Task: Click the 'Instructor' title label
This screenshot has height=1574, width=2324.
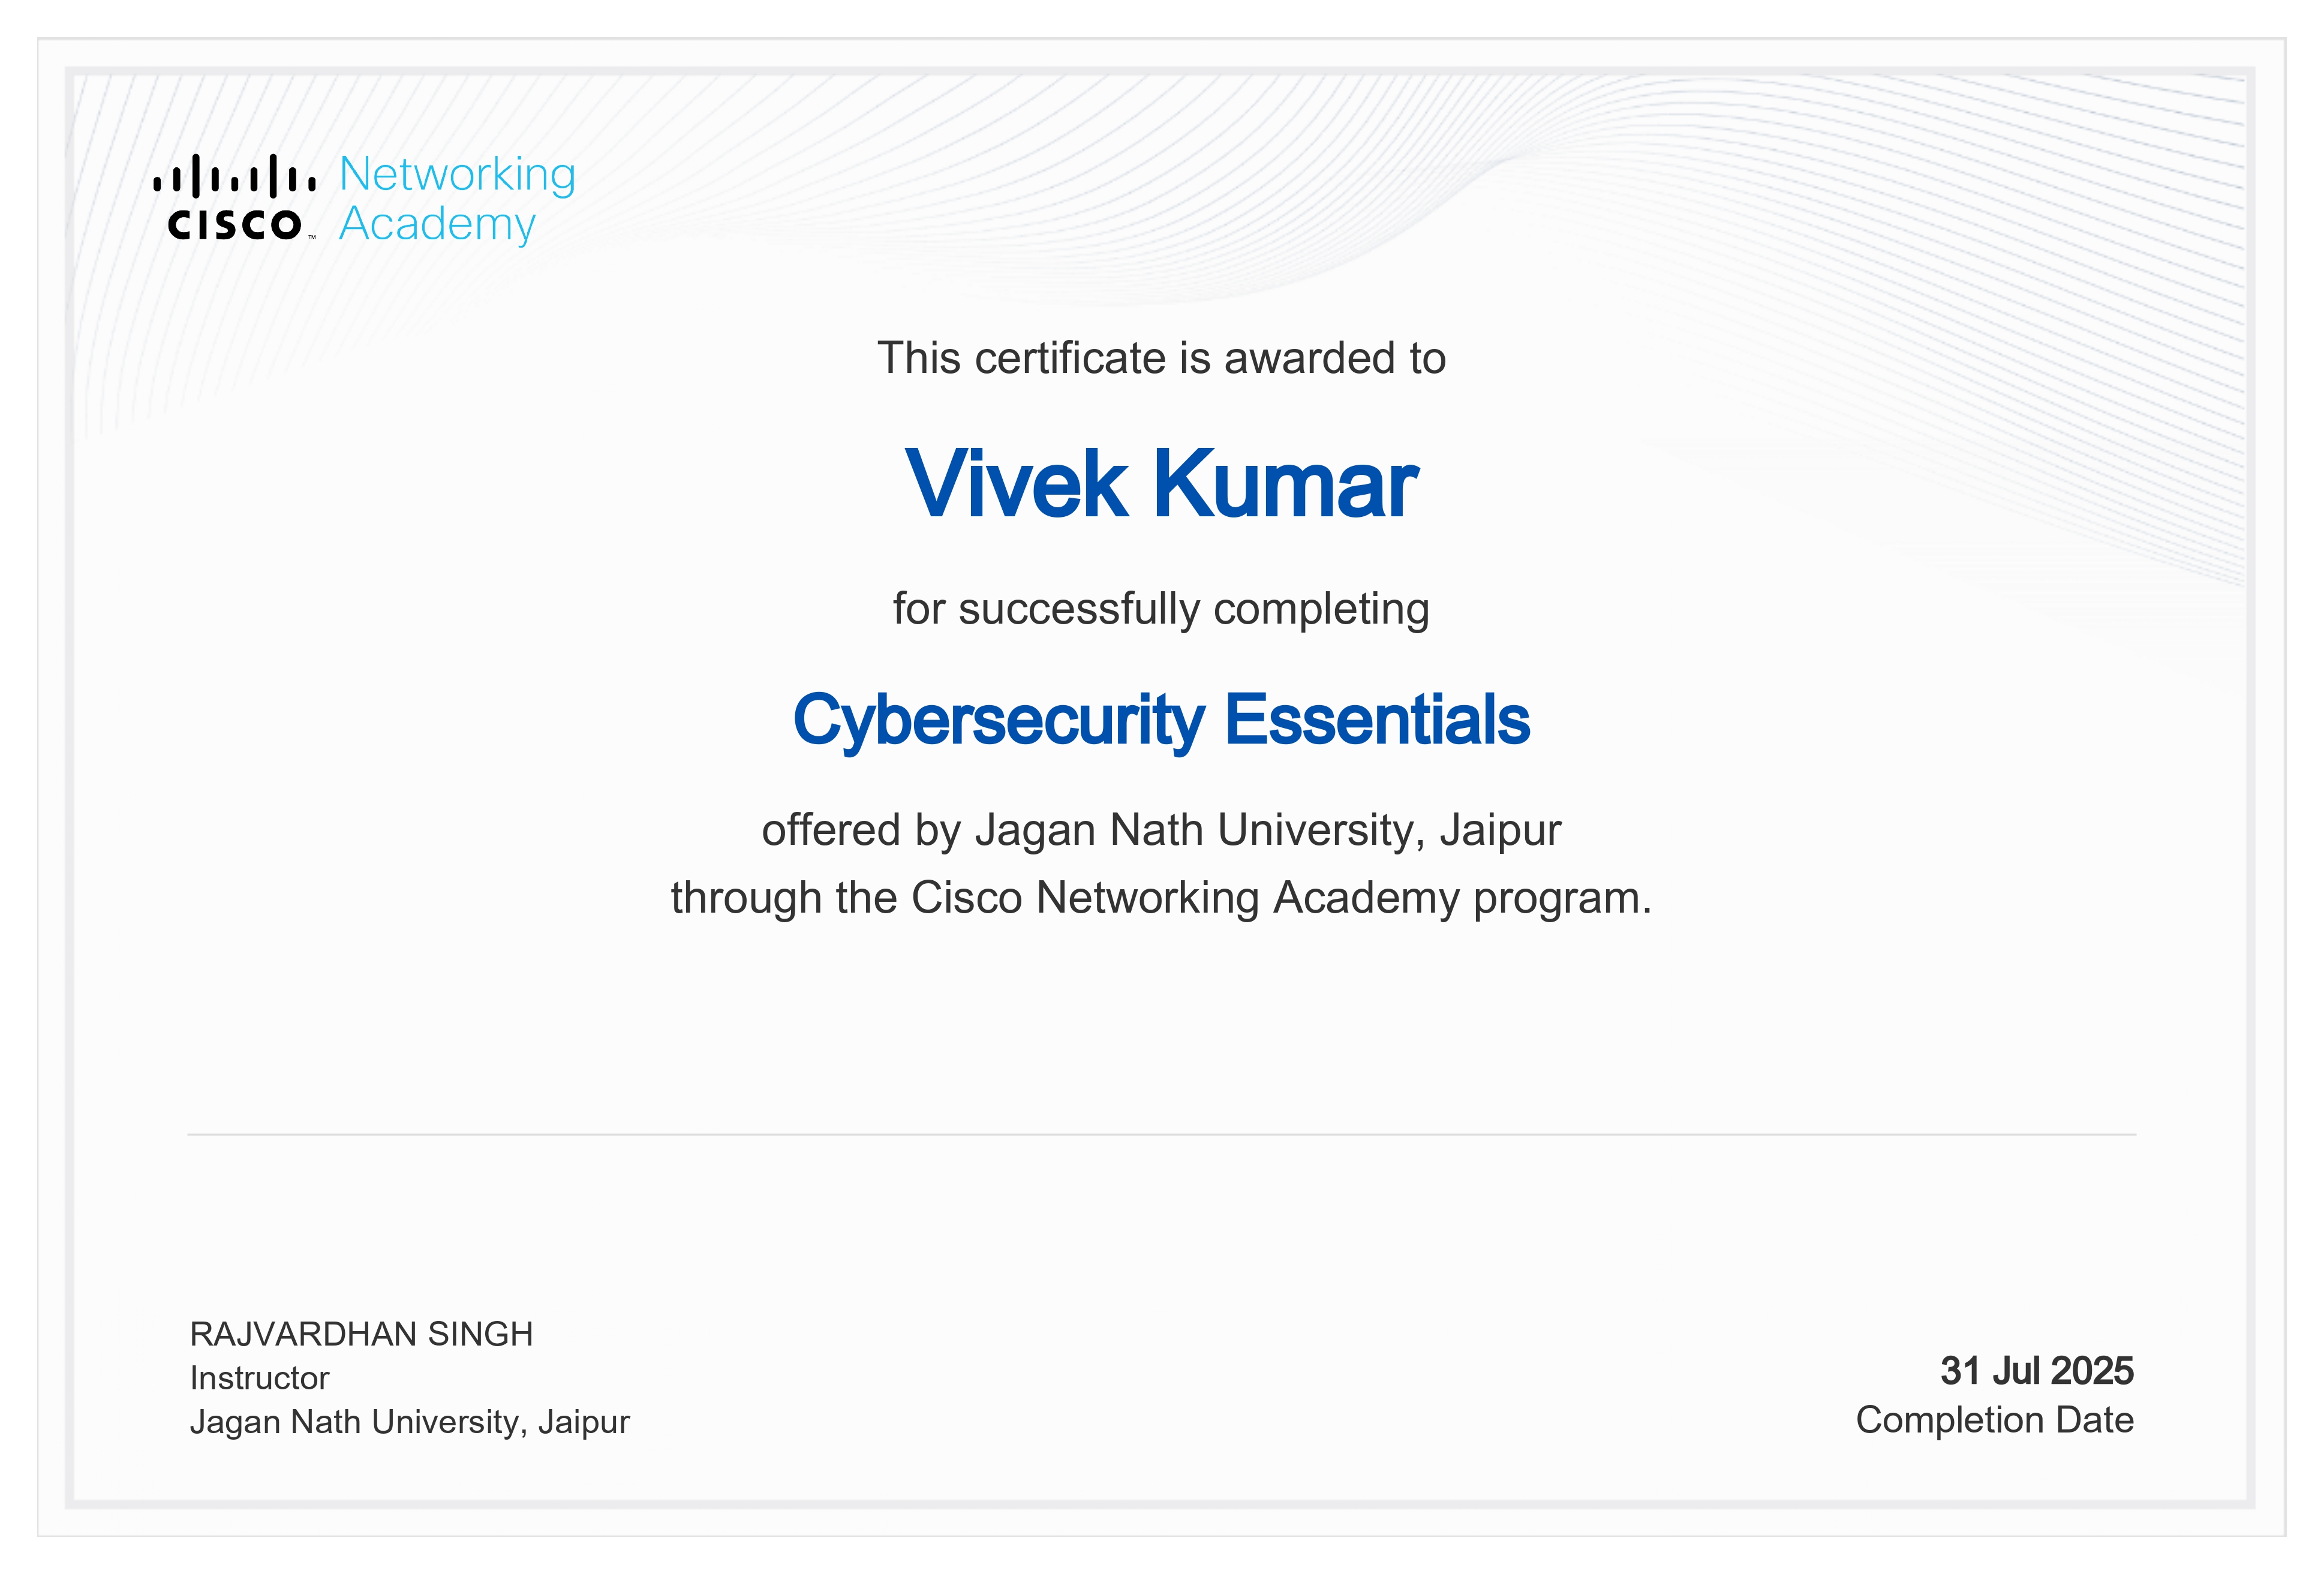Action: click(259, 1378)
